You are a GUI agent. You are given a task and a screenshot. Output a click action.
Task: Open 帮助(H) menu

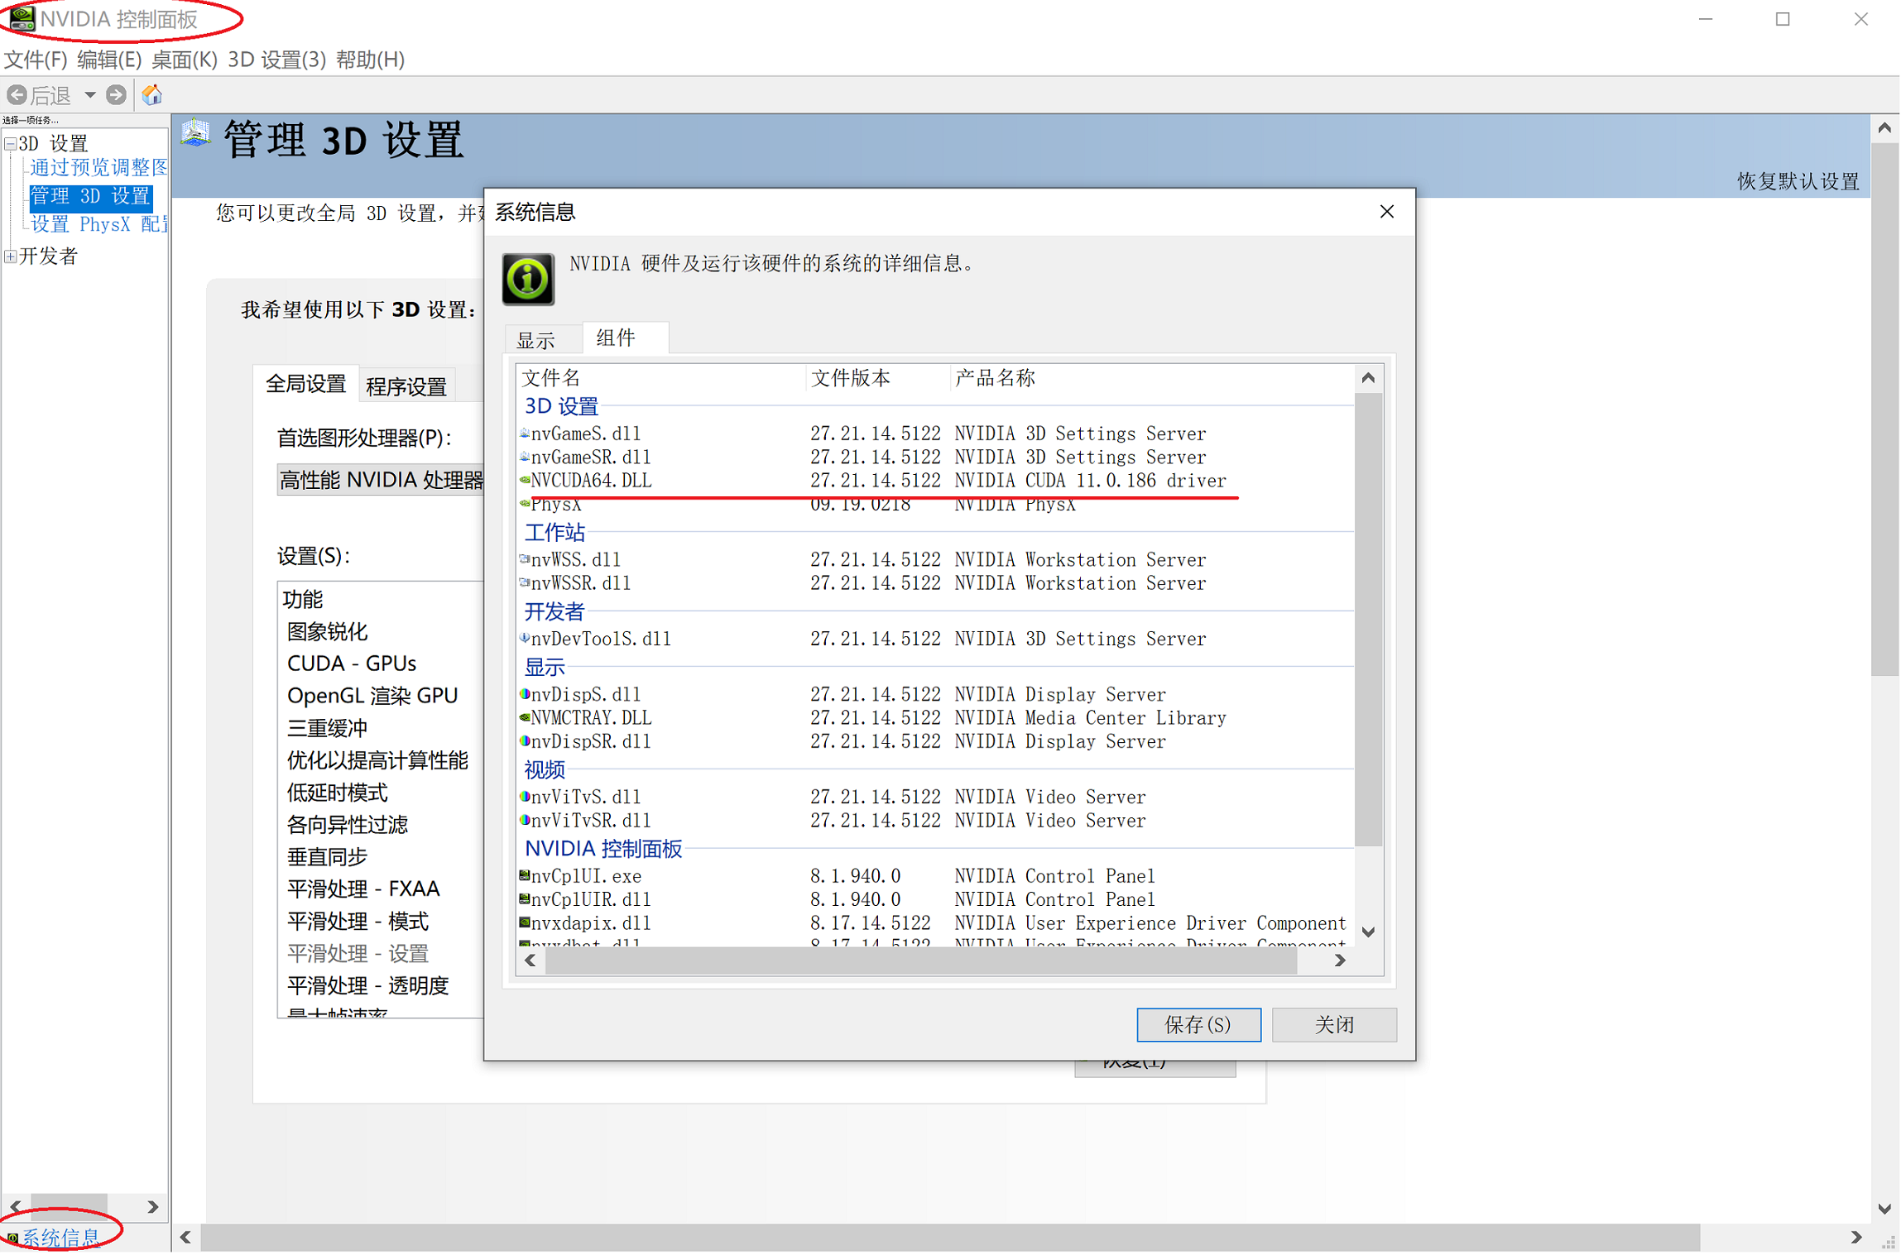click(370, 60)
